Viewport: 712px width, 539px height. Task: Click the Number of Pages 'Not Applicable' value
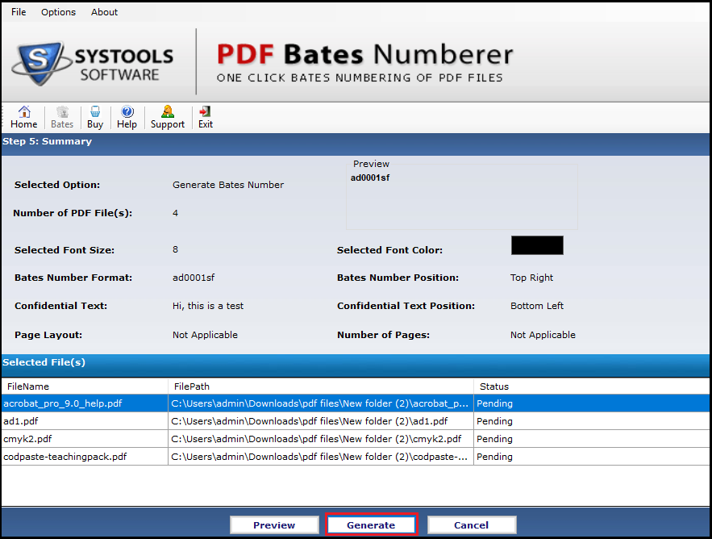coord(543,335)
